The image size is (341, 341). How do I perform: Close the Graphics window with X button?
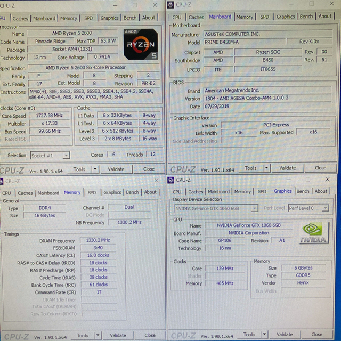coord(328,180)
